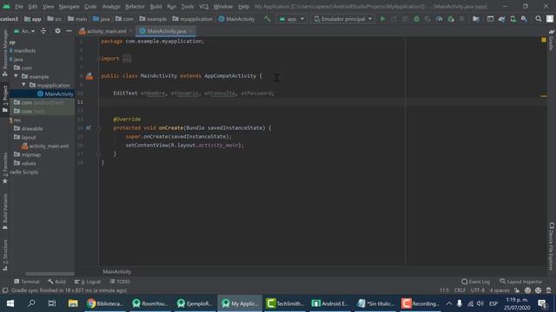Viewport: 556px width, 312px height.
Task: Open the Search Everywhere magnifier icon
Action: click(x=539, y=19)
